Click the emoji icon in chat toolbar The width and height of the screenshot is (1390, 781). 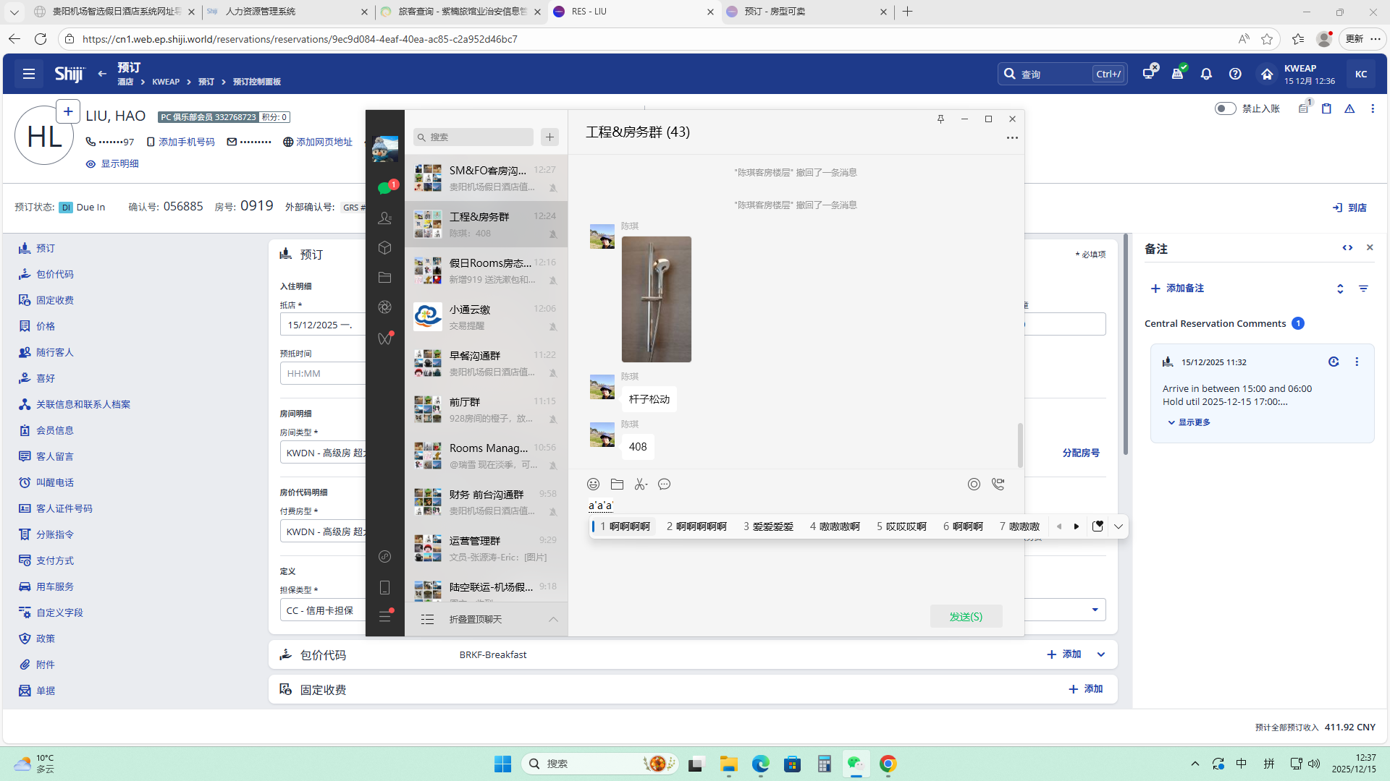[x=593, y=485]
